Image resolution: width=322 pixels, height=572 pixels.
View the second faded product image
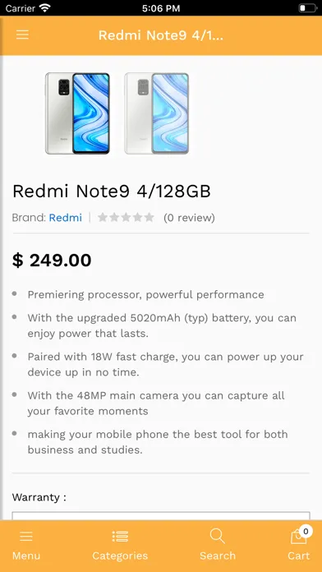tap(157, 113)
